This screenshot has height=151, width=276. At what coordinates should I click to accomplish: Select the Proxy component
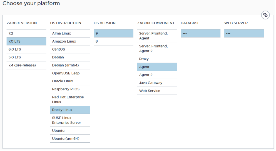point(157,59)
